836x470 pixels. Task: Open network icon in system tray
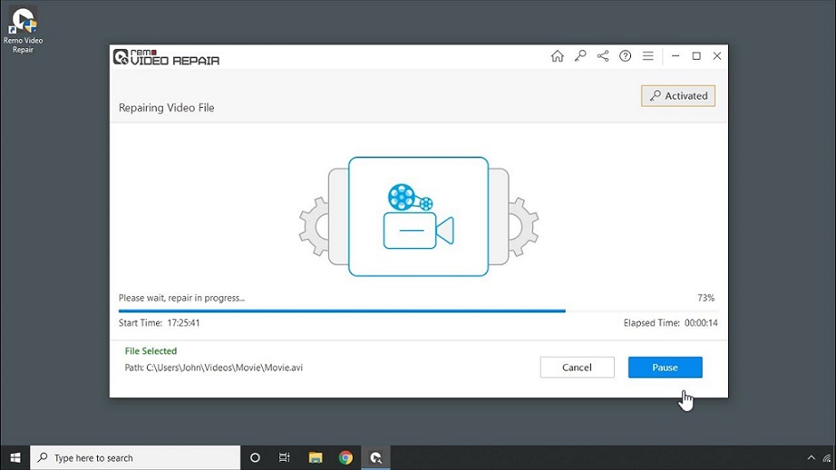tap(828, 457)
